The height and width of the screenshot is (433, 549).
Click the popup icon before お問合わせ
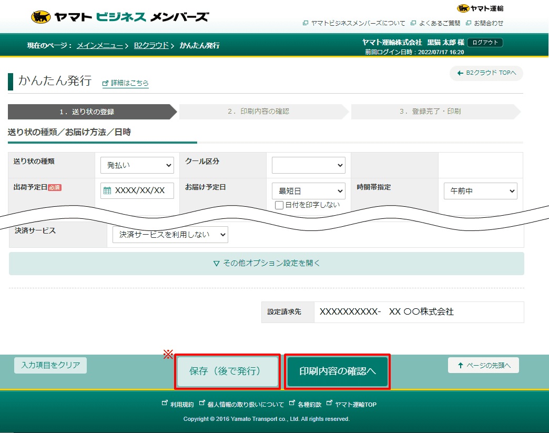[x=468, y=23]
